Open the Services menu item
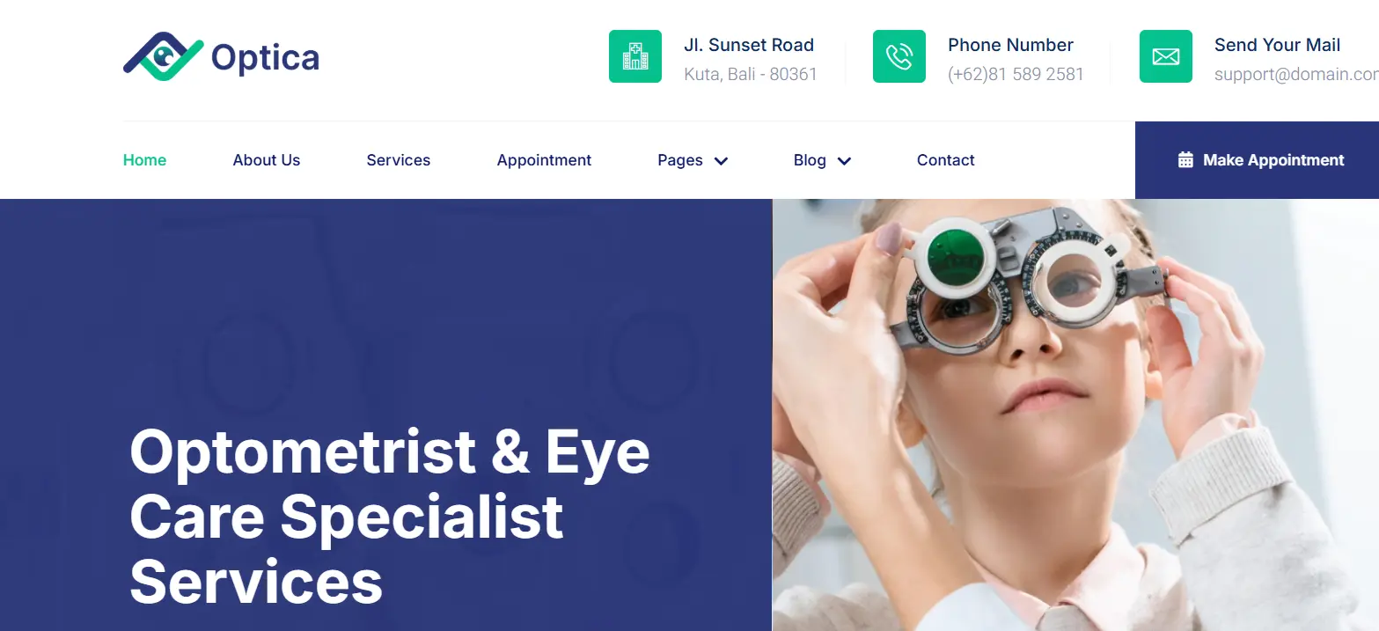1379x631 pixels. pyautogui.click(x=399, y=160)
